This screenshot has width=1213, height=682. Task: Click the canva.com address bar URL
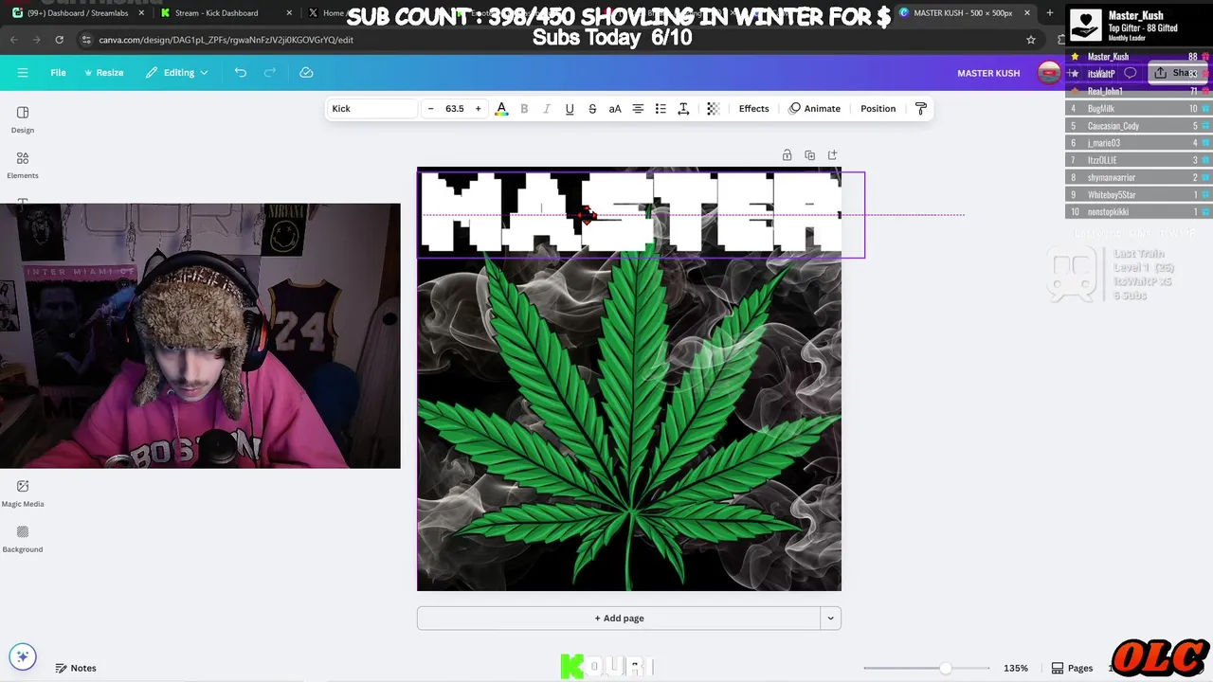pos(226,40)
